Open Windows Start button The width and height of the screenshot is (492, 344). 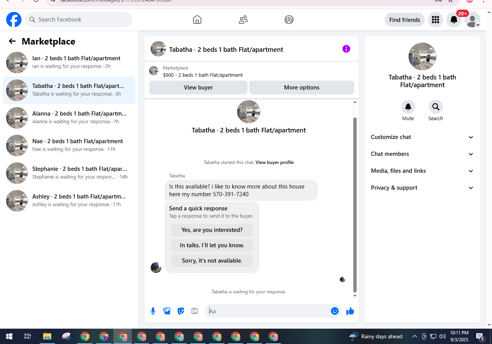(8, 337)
